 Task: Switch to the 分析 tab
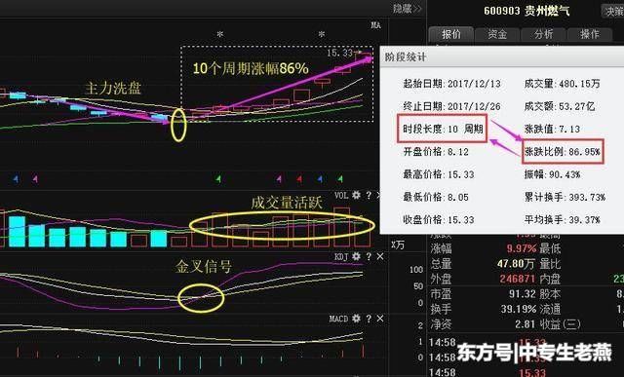point(543,34)
